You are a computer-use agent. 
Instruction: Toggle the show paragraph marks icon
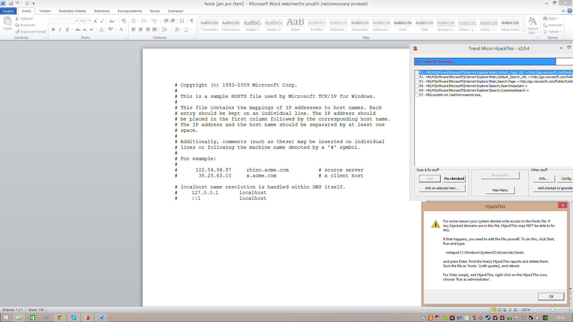[x=192, y=21]
